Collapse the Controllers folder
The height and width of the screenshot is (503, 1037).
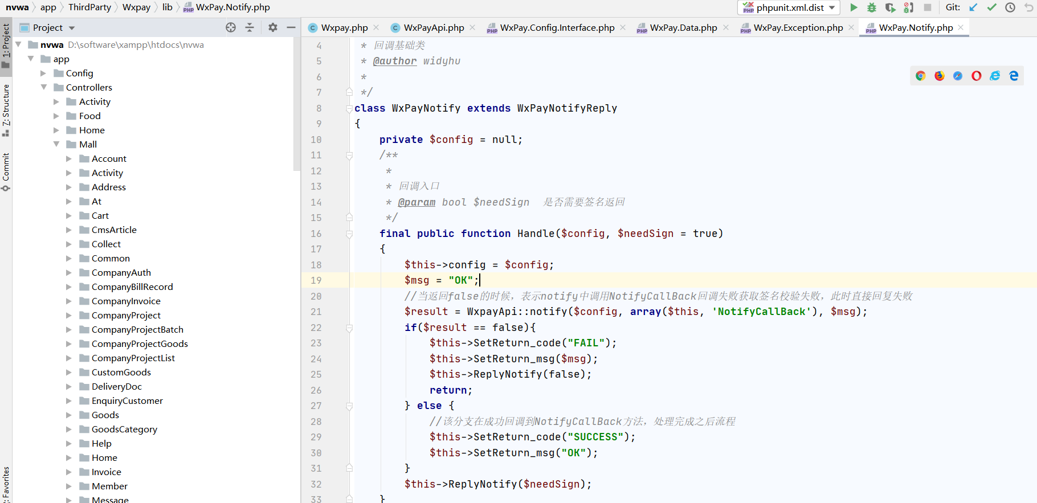[43, 87]
